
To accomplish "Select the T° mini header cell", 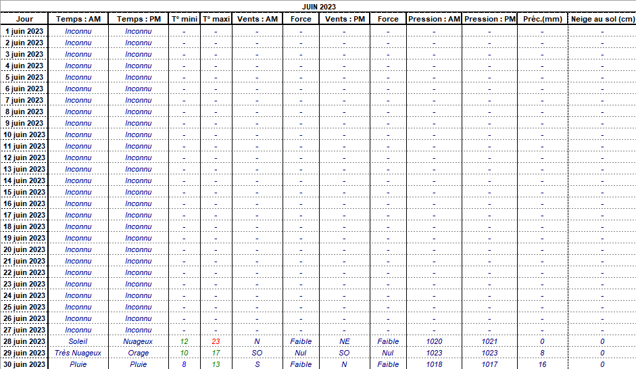I will pyautogui.click(x=184, y=19).
